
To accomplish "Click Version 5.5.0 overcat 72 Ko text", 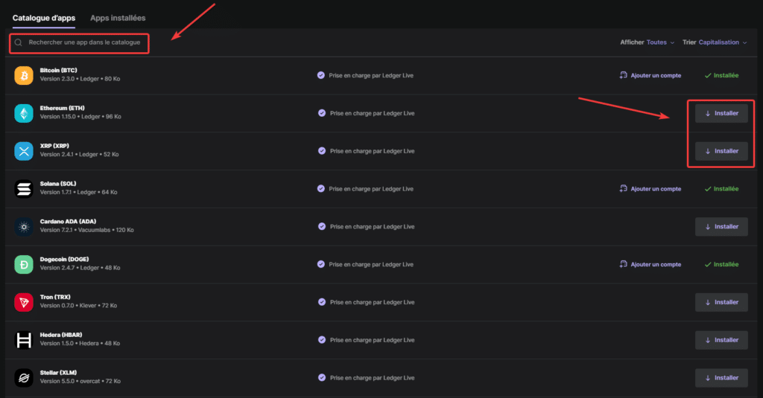I will coord(80,381).
